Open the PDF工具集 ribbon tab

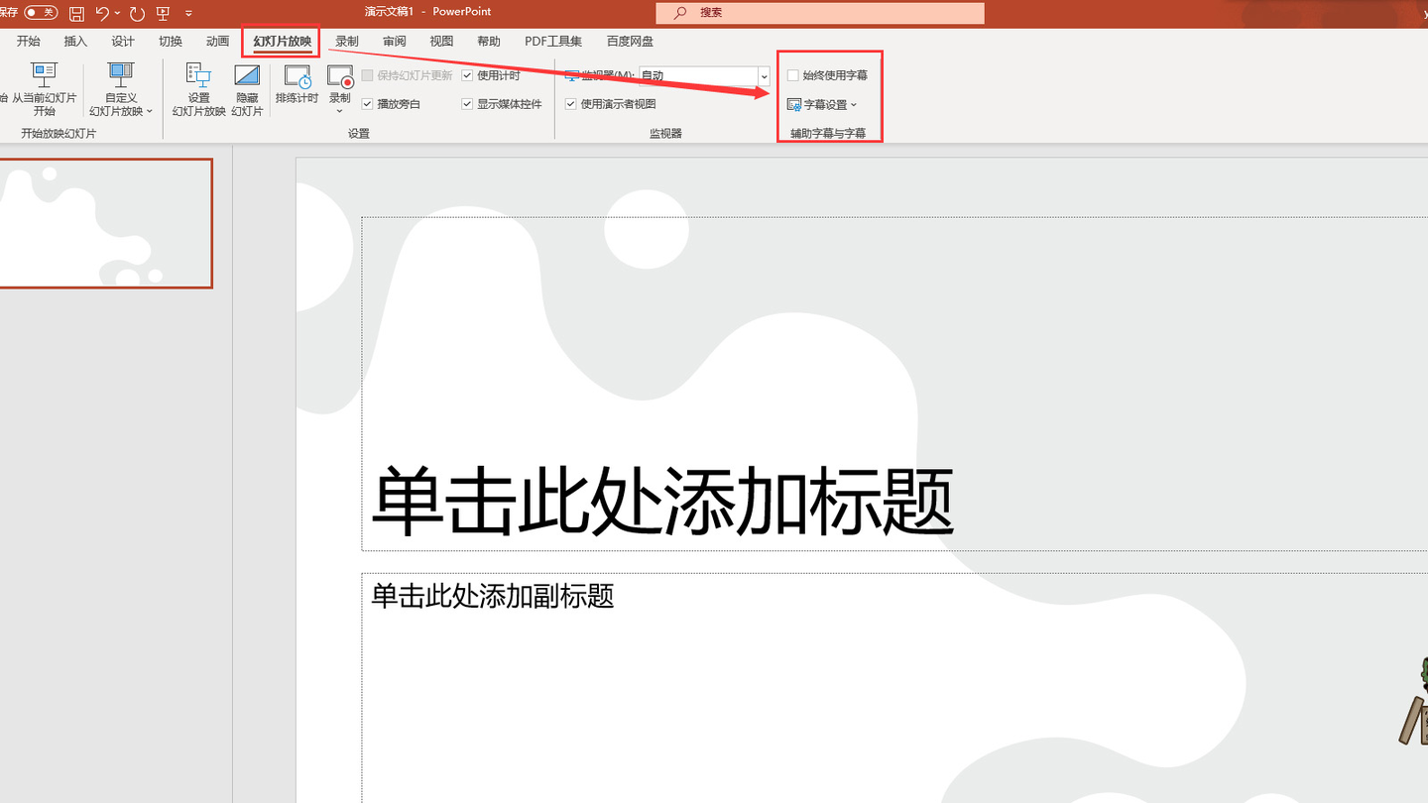tap(552, 41)
